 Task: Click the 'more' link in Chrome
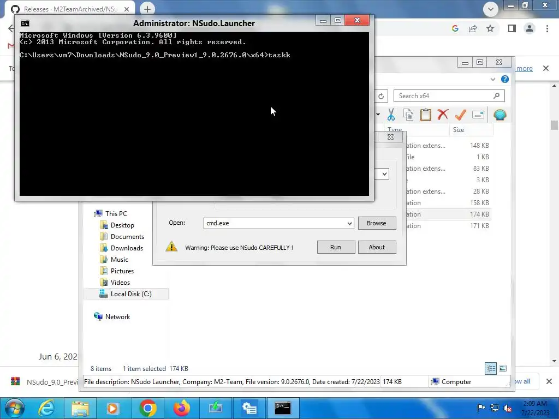click(525, 68)
